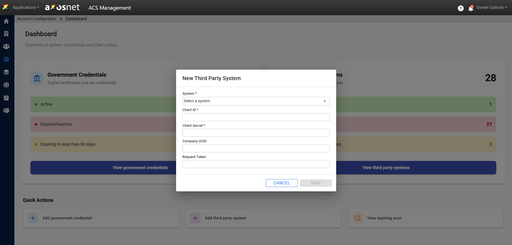Open the help question mark icon

tap(461, 8)
